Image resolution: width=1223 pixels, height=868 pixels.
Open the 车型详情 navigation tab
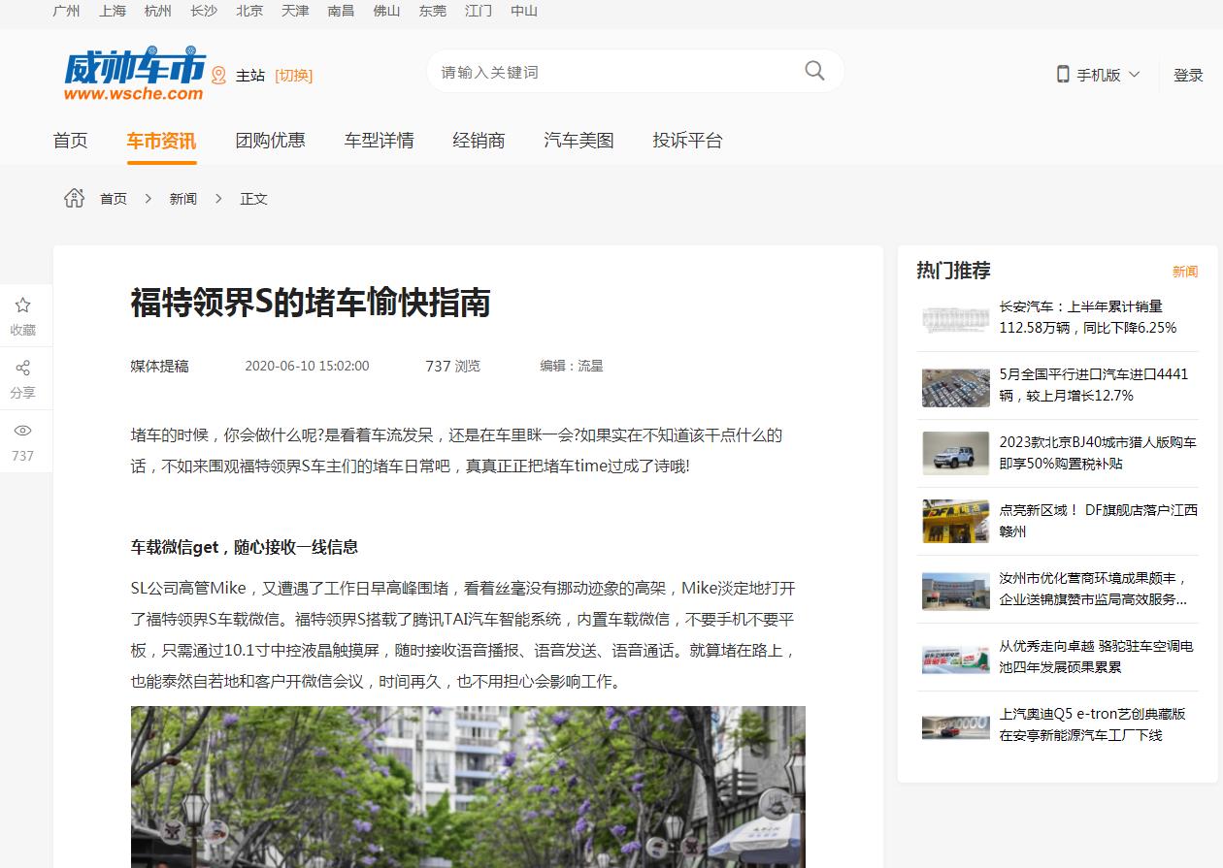tap(379, 141)
